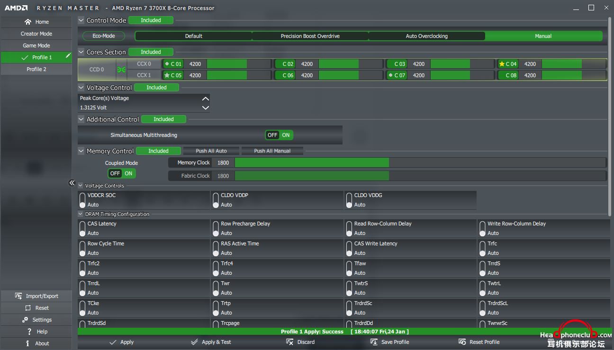
Task: Choose Auto Overclocking mode
Action: click(426, 36)
